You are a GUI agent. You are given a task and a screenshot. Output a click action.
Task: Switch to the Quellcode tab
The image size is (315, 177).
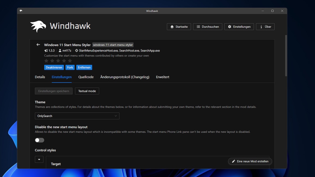coord(86,77)
